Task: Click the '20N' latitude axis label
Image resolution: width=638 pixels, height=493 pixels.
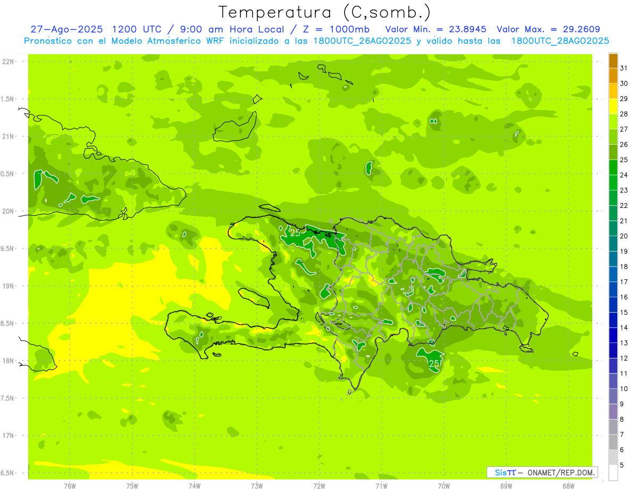Action: (x=9, y=211)
